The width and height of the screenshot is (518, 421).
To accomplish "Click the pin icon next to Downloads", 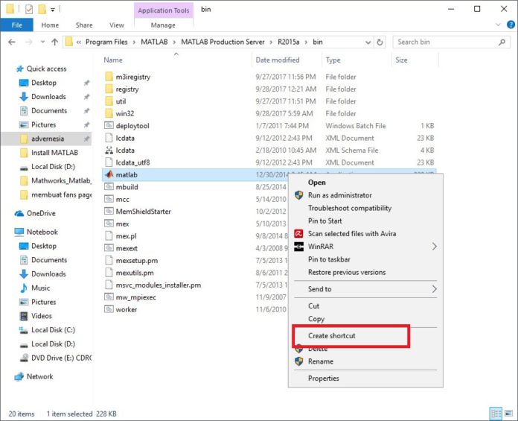I will tap(86, 97).
